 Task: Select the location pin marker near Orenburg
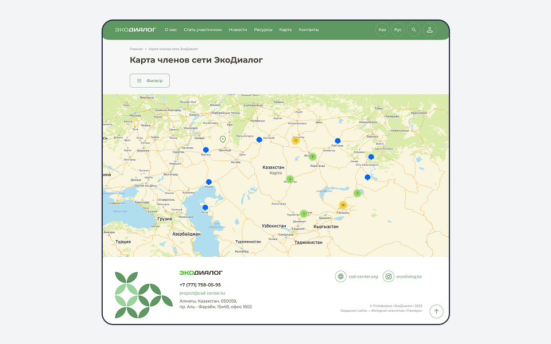(222, 139)
